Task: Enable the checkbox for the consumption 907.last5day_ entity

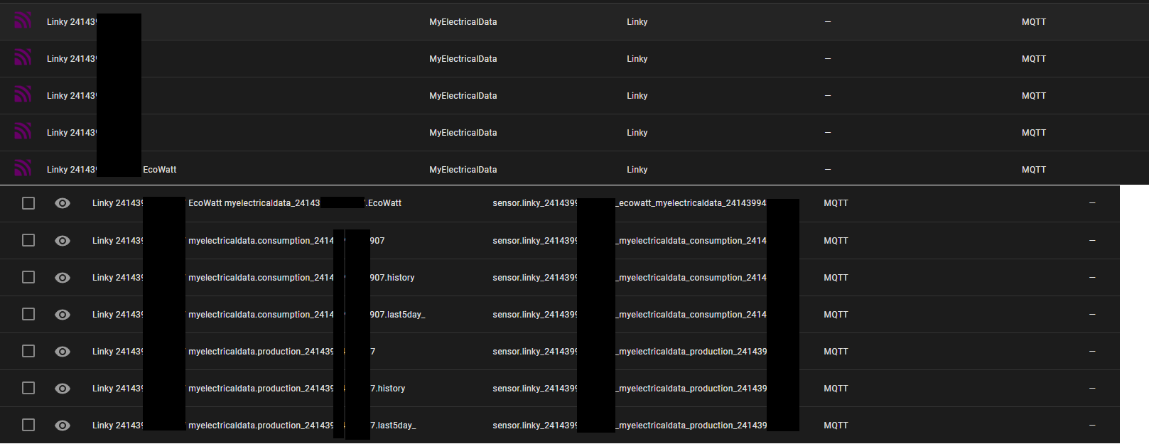Action: pos(28,315)
